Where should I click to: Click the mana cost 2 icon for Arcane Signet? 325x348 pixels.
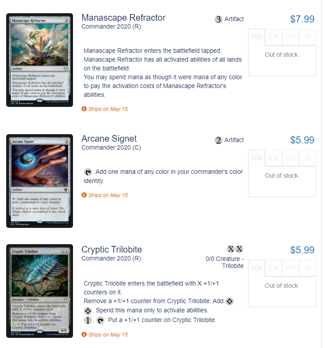click(218, 140)
